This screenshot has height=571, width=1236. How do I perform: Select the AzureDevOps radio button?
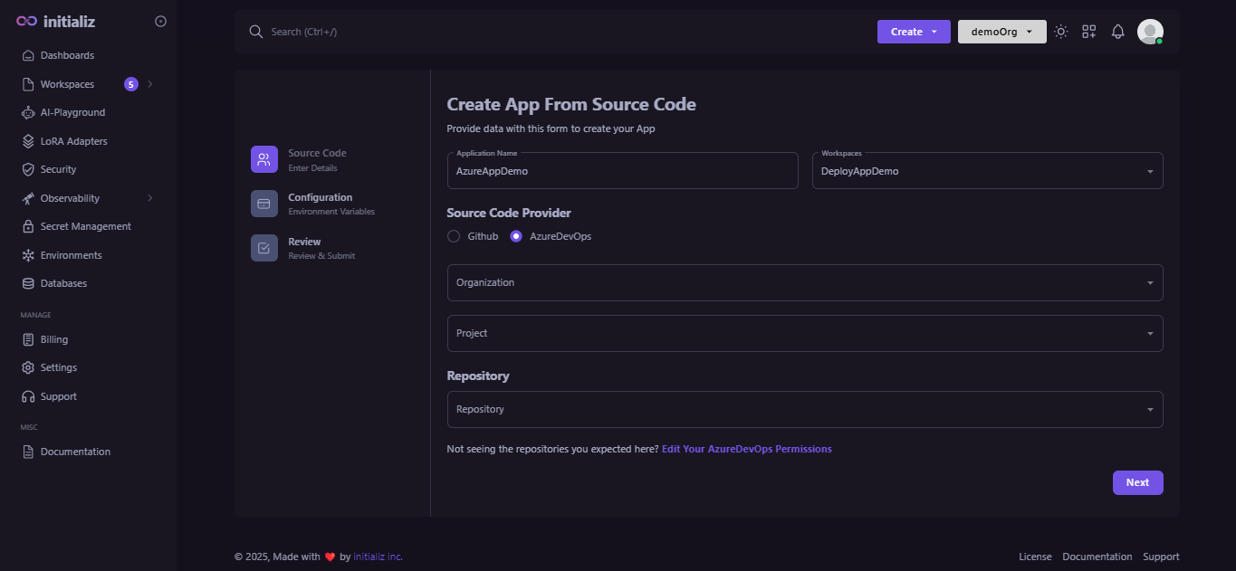(x=516, y=236)
